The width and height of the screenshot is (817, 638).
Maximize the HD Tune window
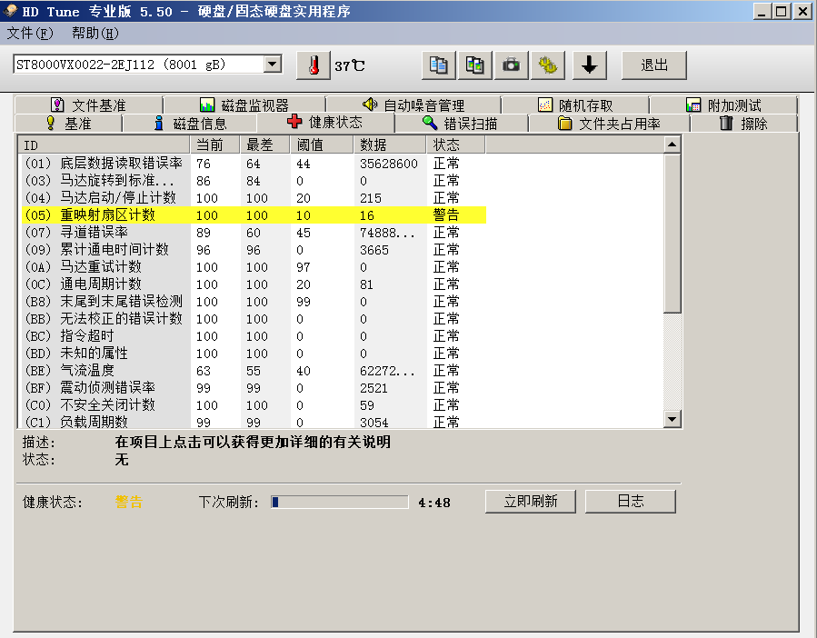(781, 11)
